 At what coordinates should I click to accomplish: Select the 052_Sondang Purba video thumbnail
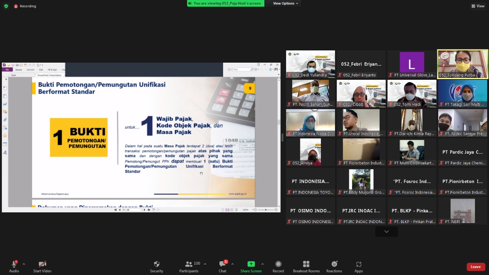point(463,64)
